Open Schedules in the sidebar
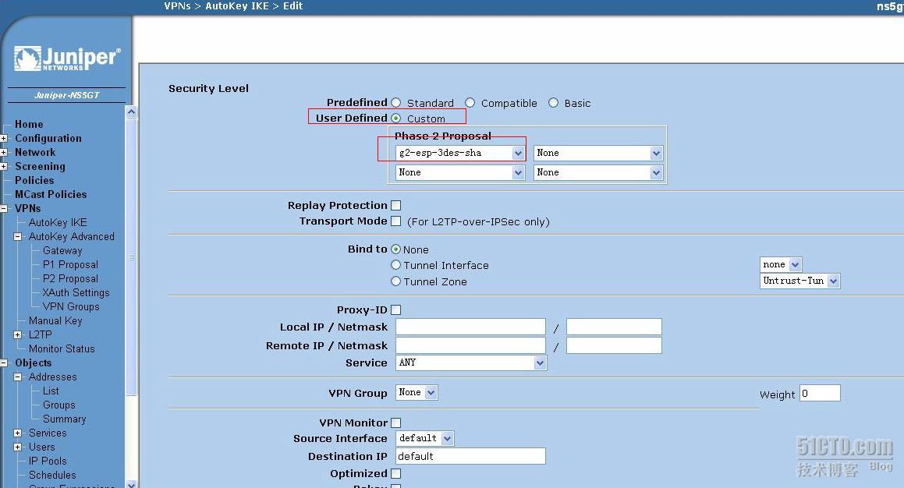Screen dimensions: 904x488 52,476
